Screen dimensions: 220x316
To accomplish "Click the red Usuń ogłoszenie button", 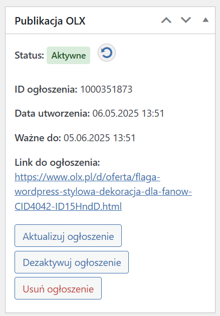I will [58, 288].
